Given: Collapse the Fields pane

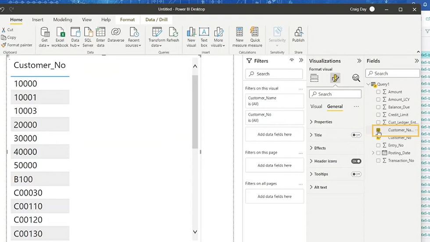Looking at the screenshot, I should (416, 61).
